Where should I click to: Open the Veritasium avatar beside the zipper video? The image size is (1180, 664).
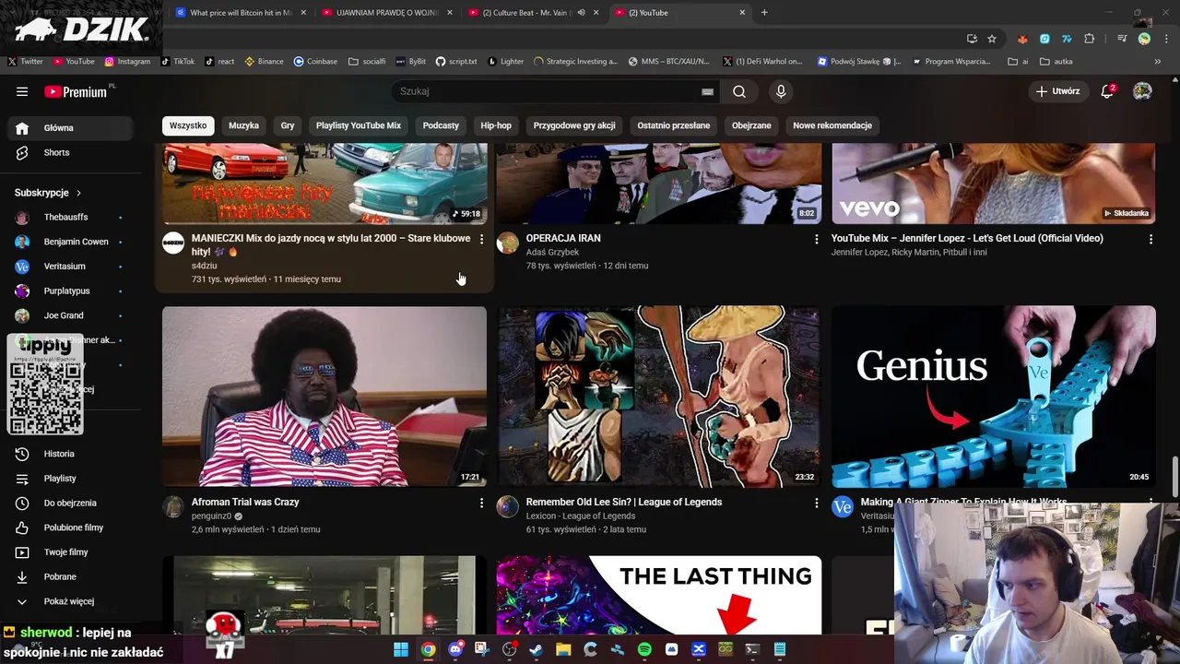point(843,506)
